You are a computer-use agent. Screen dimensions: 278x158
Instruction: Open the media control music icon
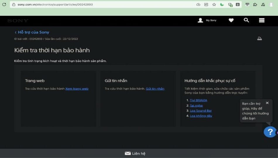[263, 5]
